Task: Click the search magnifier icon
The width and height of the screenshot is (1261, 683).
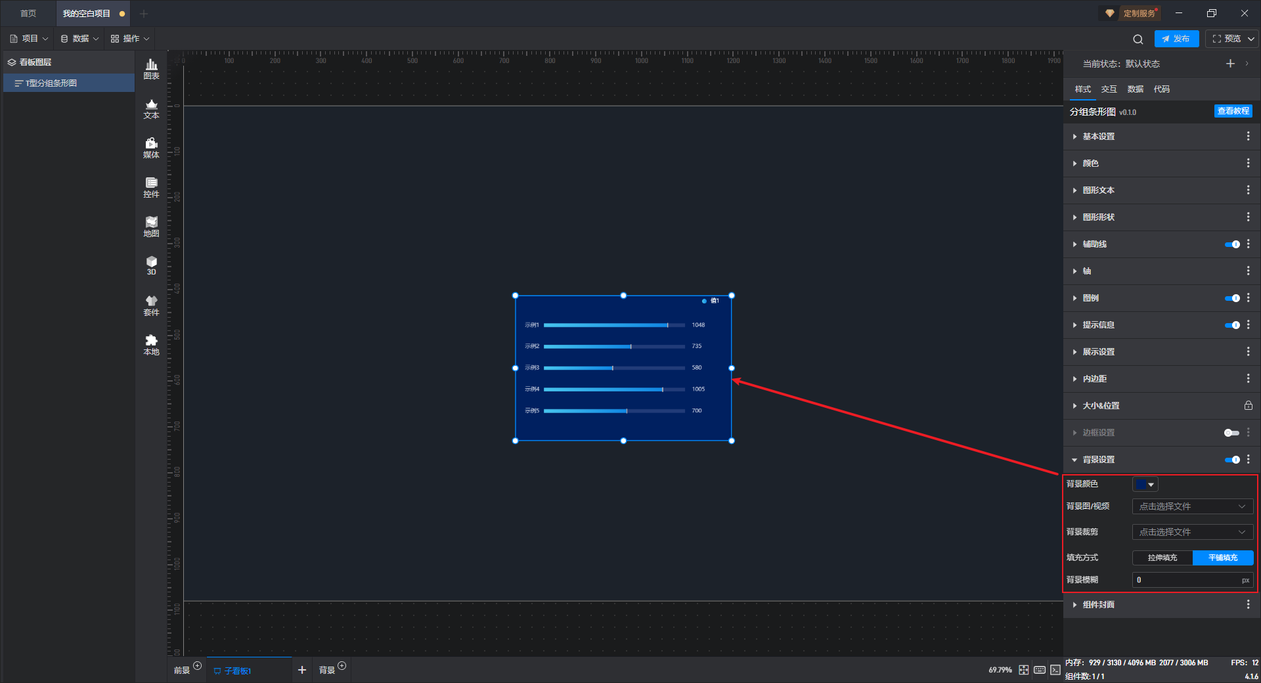Action: (x=1138, y=39)
